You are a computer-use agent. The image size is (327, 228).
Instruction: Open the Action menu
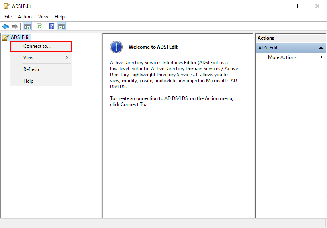tap(25, 17)
